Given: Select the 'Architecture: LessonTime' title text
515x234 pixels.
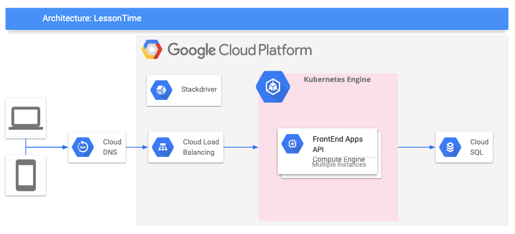Looking at the screenshot, I should click(x=92, y=18).
